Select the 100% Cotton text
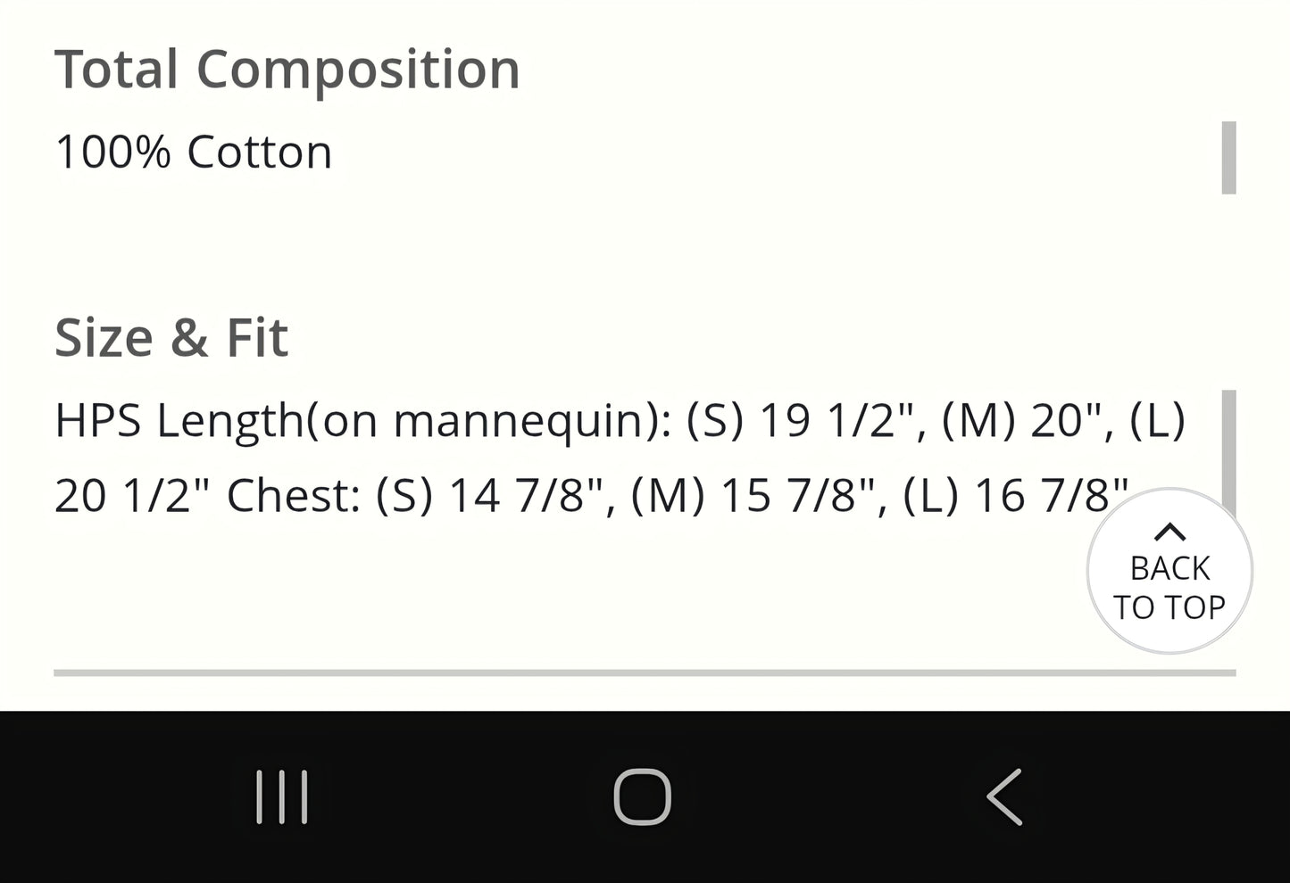The image size is (1290, 883). point(193,152)
